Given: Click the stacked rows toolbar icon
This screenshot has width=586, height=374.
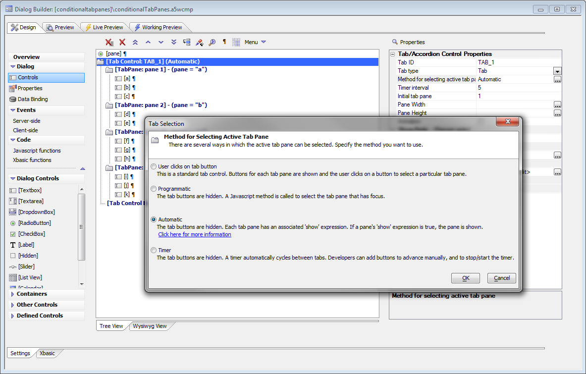Looking at the screenshot, I should tap(186, 42).
